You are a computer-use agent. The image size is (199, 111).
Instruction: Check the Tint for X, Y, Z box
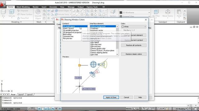point(123,30)
